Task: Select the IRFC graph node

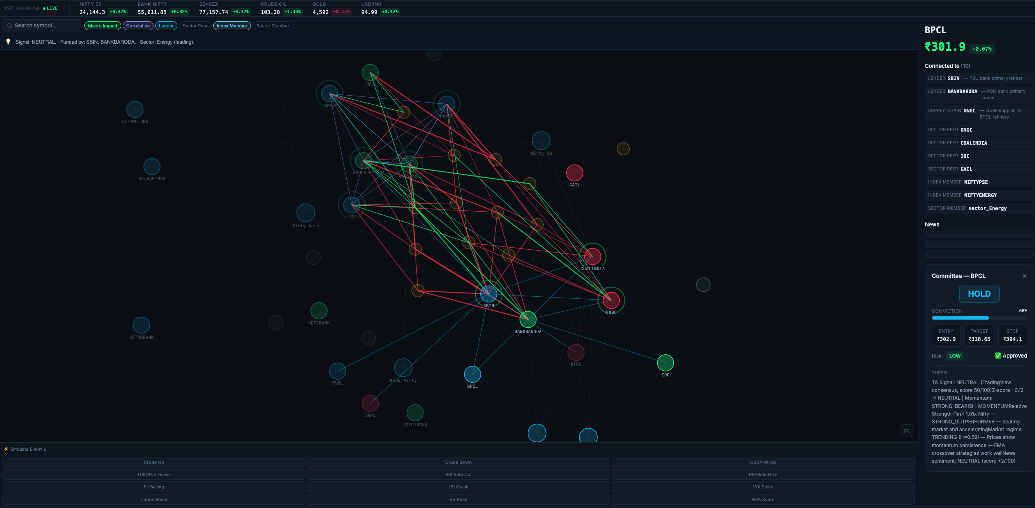Action: 370,403
